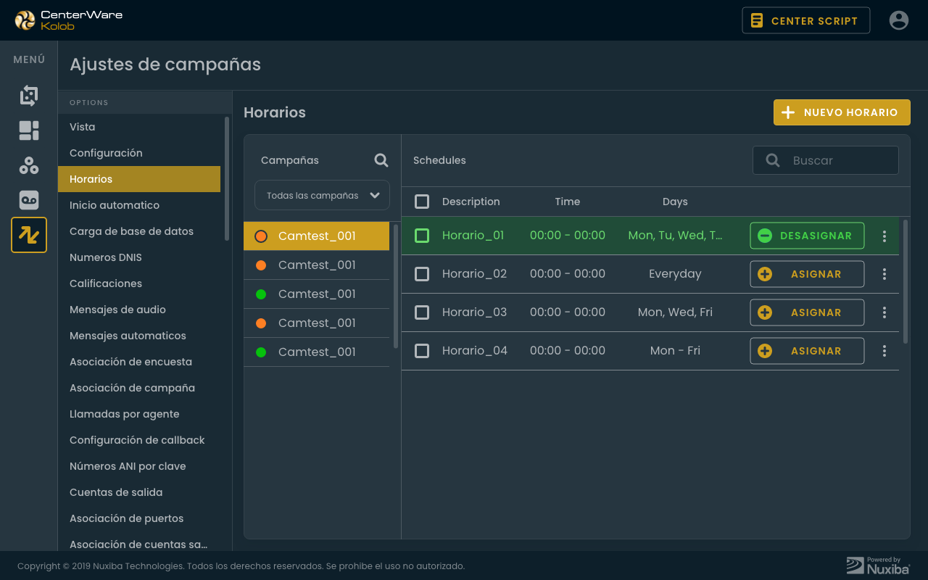Open Números ANI por clave option
This screenshot has width=928, height=580.
pos(139,466)
